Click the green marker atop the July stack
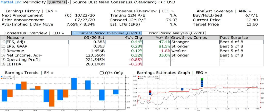Image resolution: width=264 pixels, height=112 pixels. 202,79
